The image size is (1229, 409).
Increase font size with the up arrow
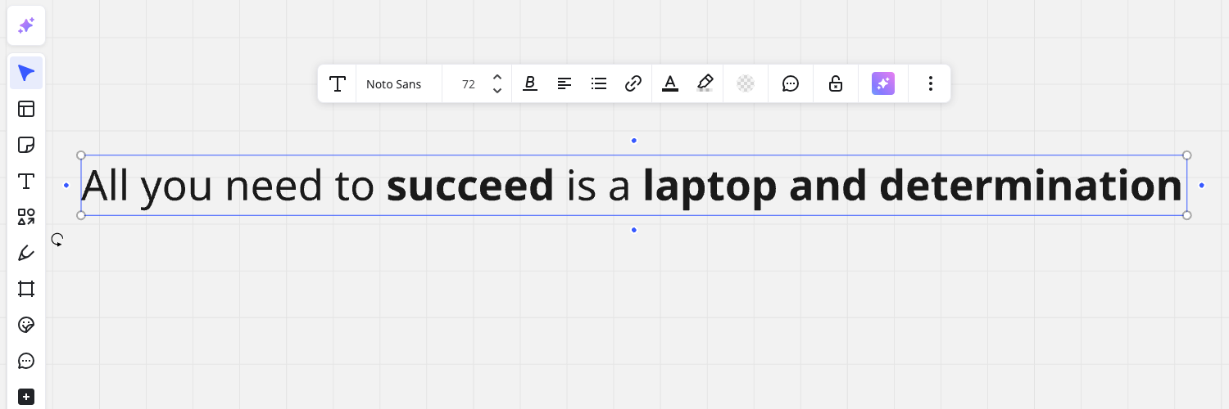click(x=497, y=77)
